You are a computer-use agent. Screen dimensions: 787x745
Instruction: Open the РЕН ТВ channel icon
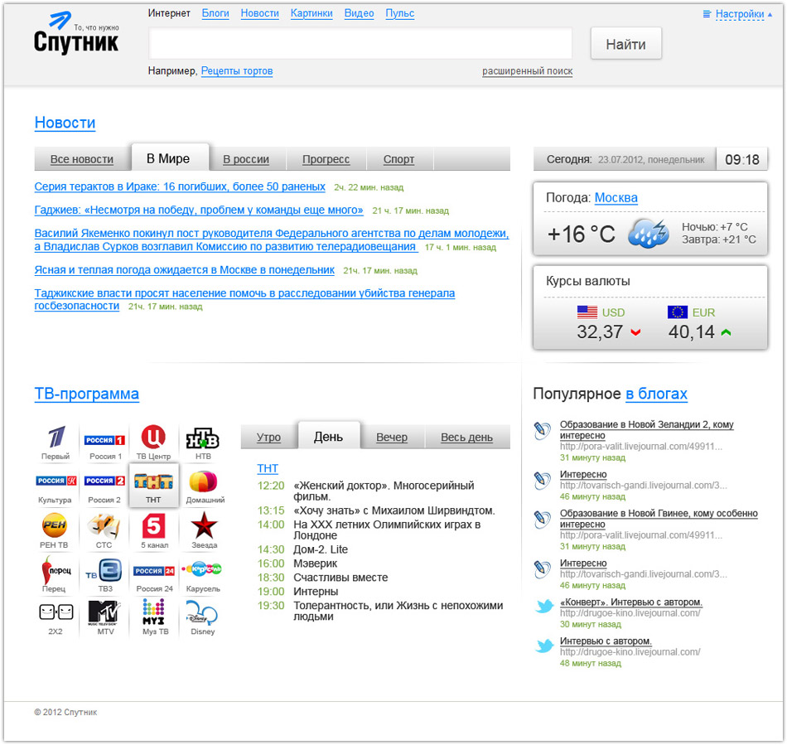55,525
